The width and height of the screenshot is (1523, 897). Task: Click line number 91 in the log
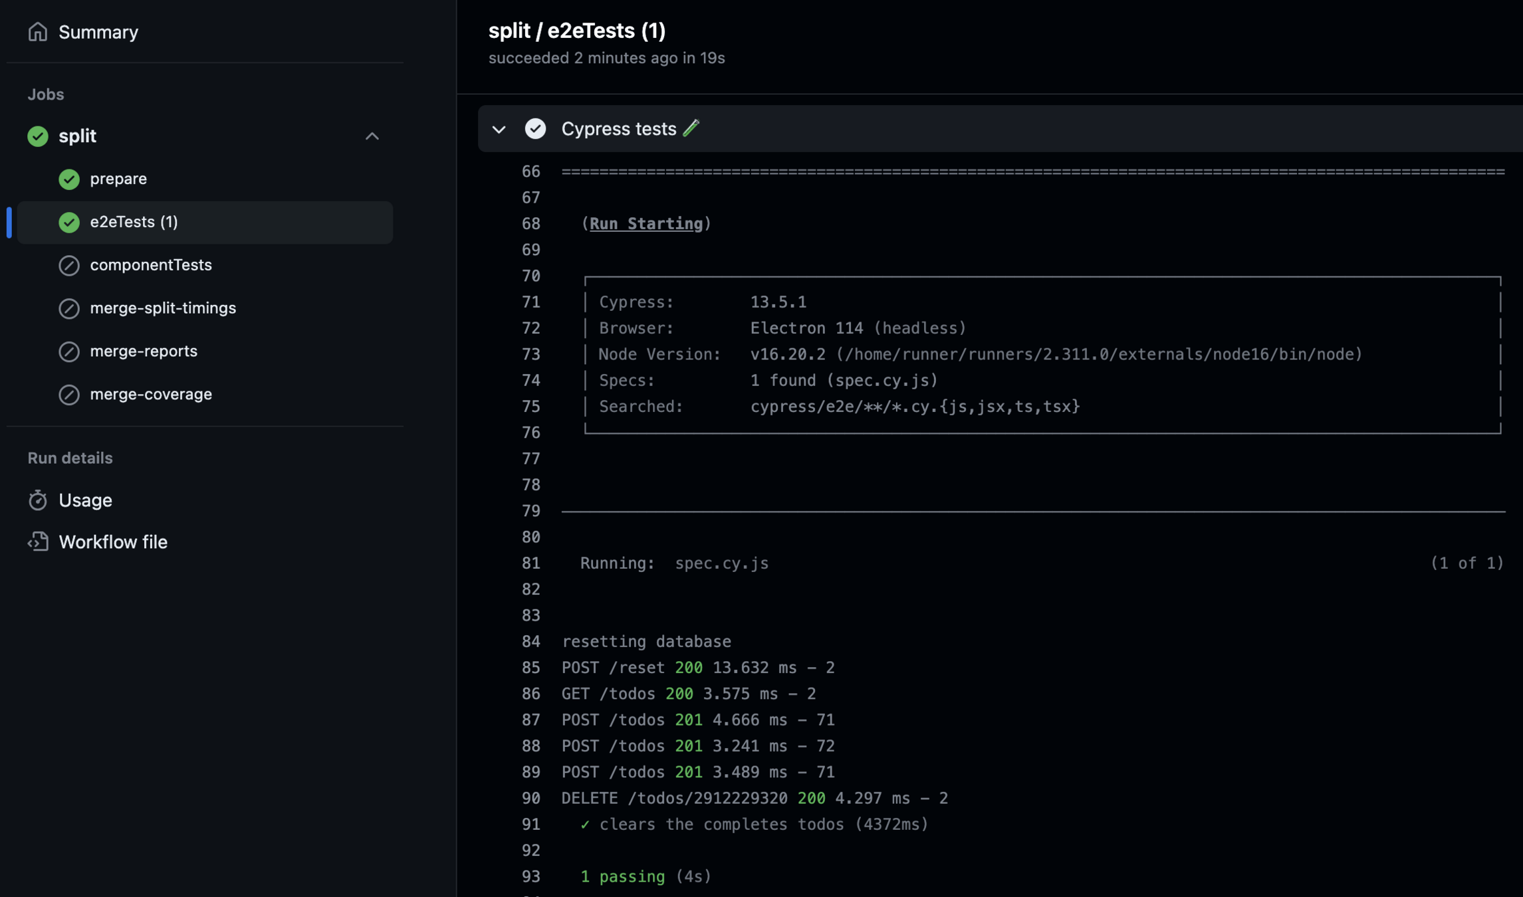point(530,825)
